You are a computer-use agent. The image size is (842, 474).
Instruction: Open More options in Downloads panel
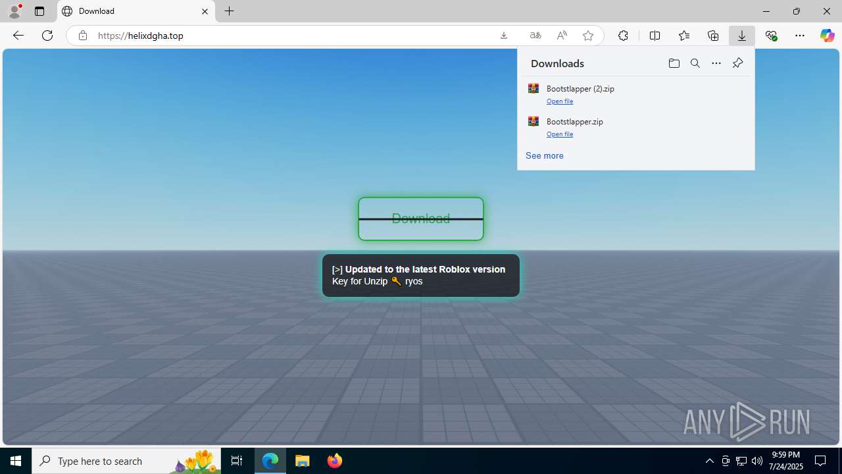[716, 63]
